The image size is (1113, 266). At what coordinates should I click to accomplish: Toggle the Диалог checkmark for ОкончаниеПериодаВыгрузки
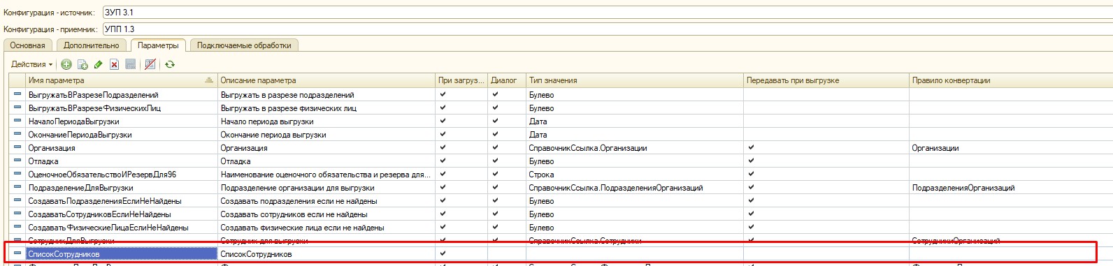(x=495, y=134)
